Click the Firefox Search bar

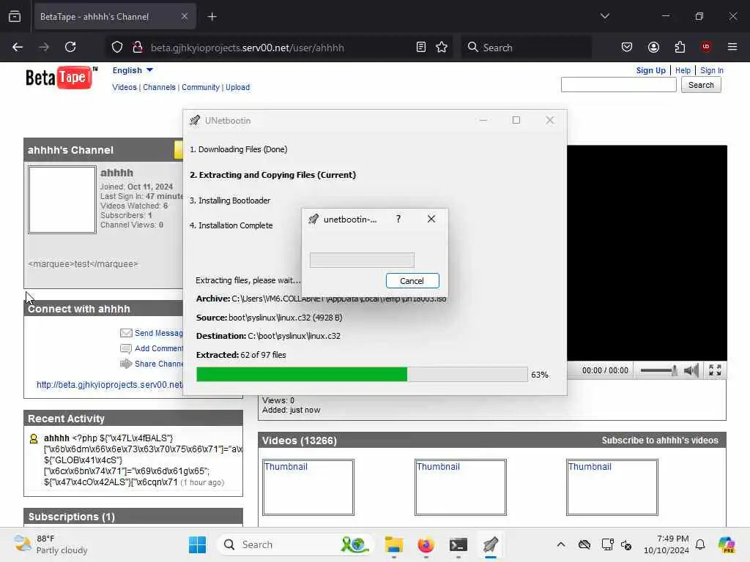pyautogui.click(x=526, y=48)
